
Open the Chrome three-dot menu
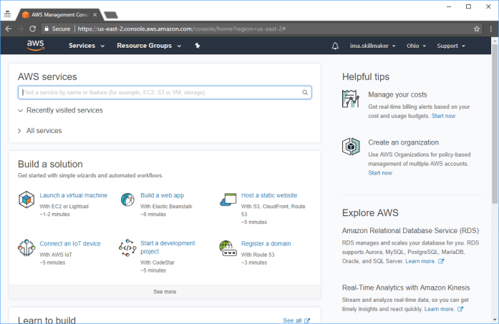(490, 29)
